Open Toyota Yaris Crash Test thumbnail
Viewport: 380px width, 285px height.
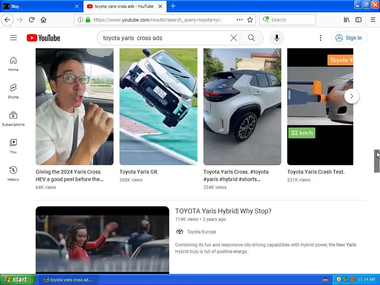pyautogui.click(x=320, y=107)
